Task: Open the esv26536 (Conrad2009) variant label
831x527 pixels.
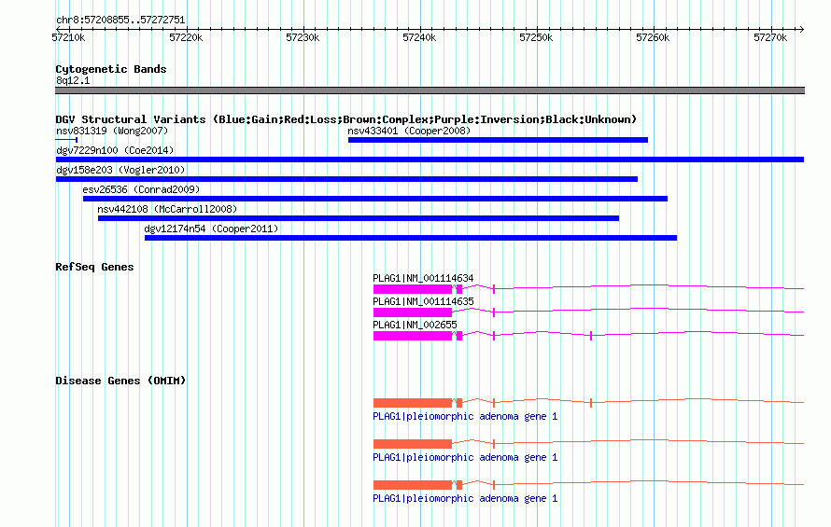Action: click(141, 189)
